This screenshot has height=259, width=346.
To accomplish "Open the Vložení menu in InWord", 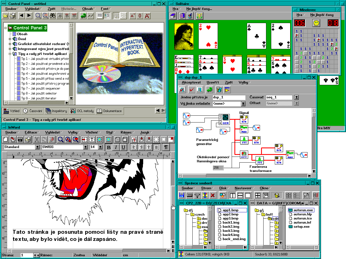I will tap(92, 132).
